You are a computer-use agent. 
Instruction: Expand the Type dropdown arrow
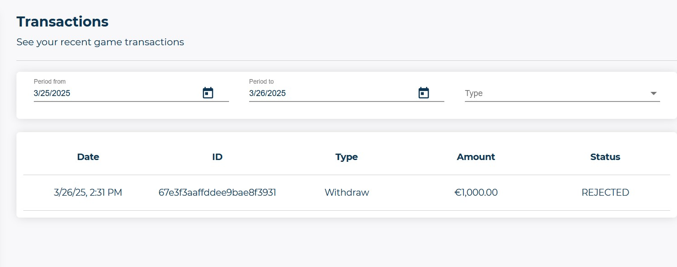[654, 93]
